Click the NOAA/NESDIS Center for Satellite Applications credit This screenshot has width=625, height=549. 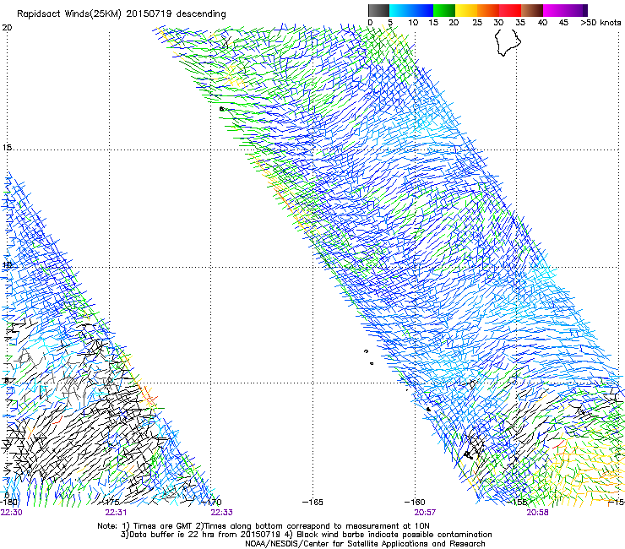click(x=365, y=544)
